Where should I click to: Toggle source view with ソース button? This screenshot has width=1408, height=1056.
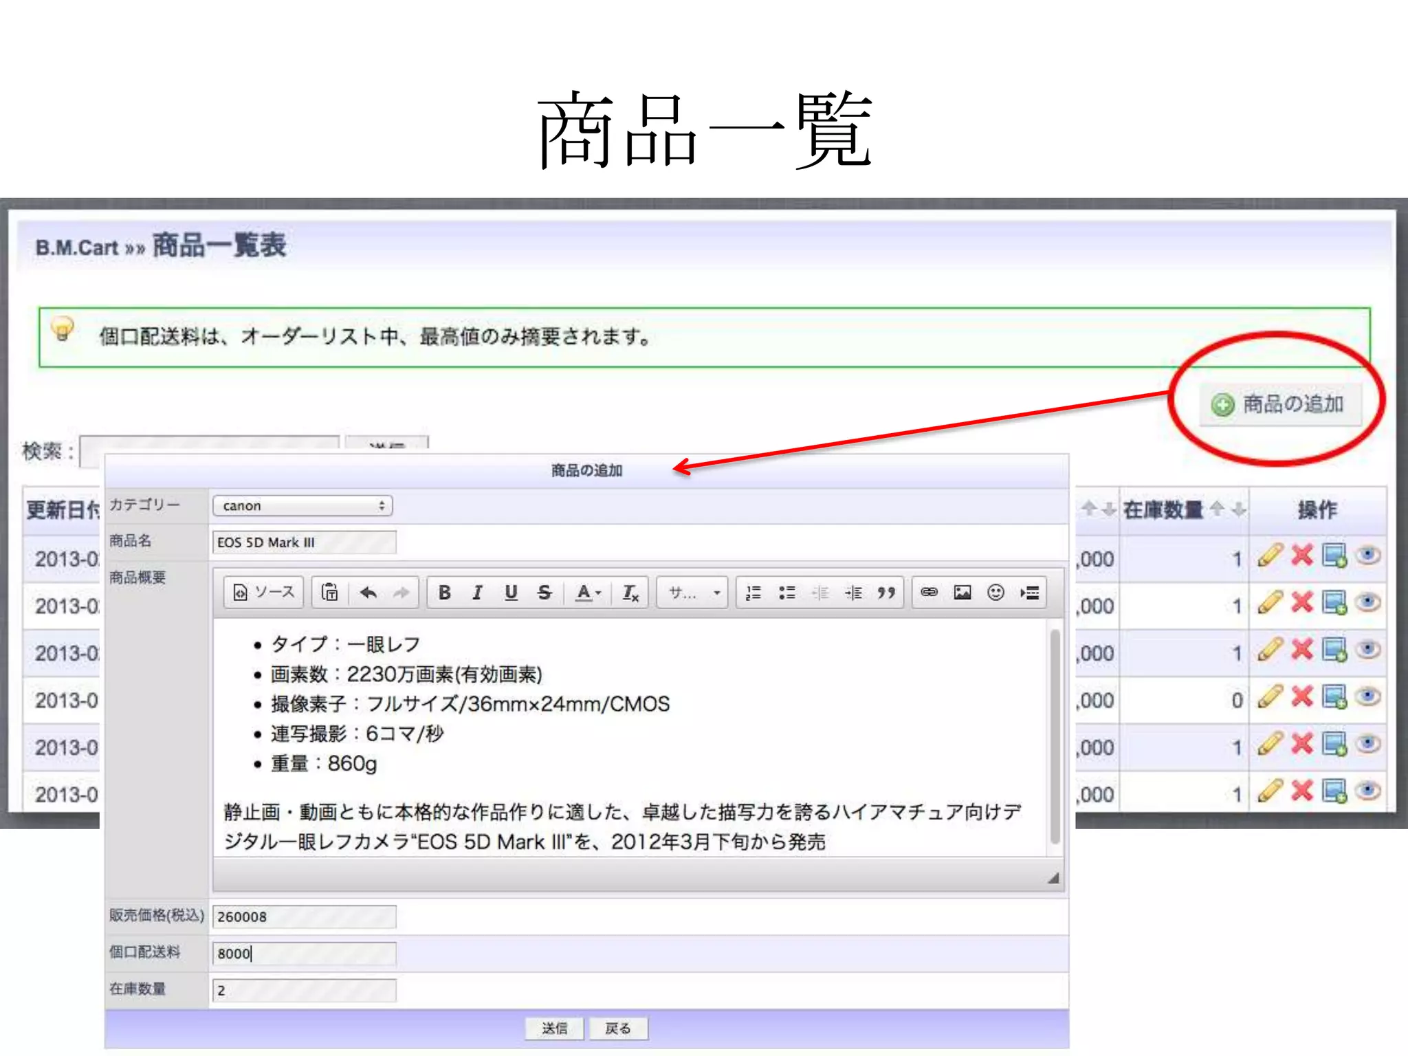[x=265, y=593]
